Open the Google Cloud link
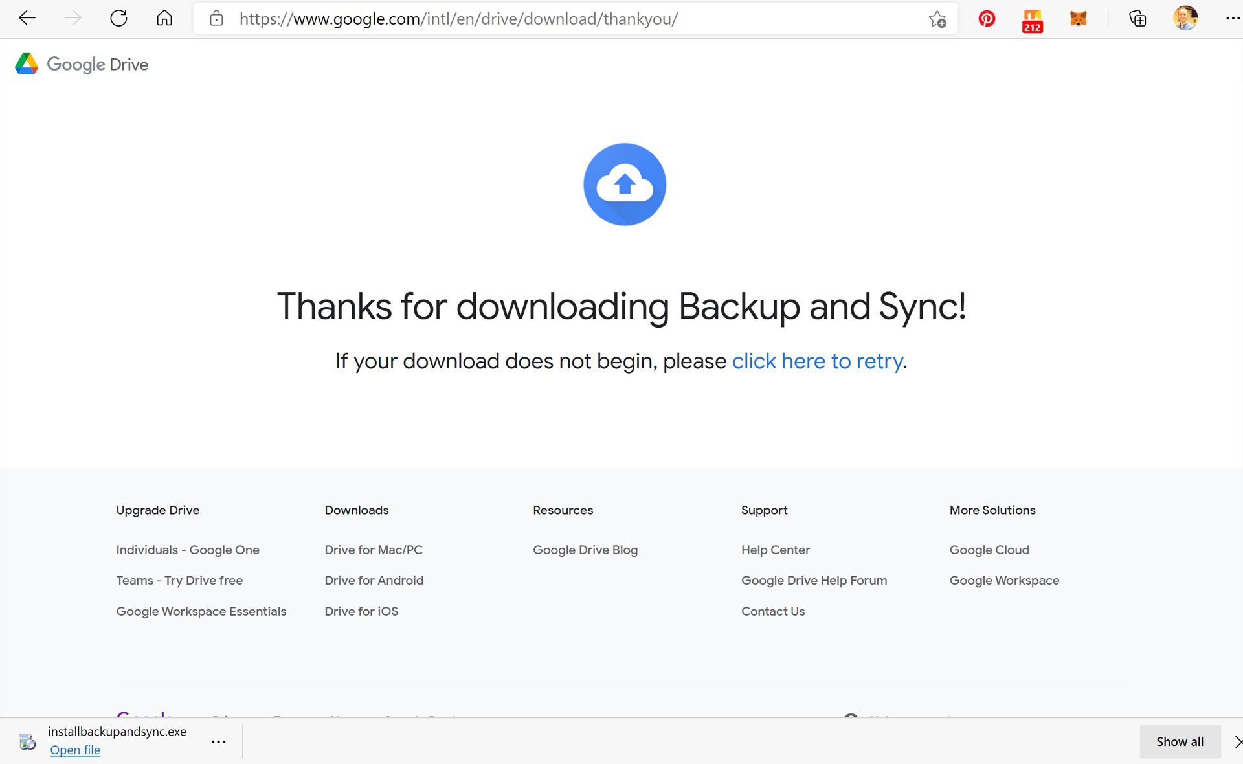The width and height of the screenshot is (1243, 764). coord(989,550)
